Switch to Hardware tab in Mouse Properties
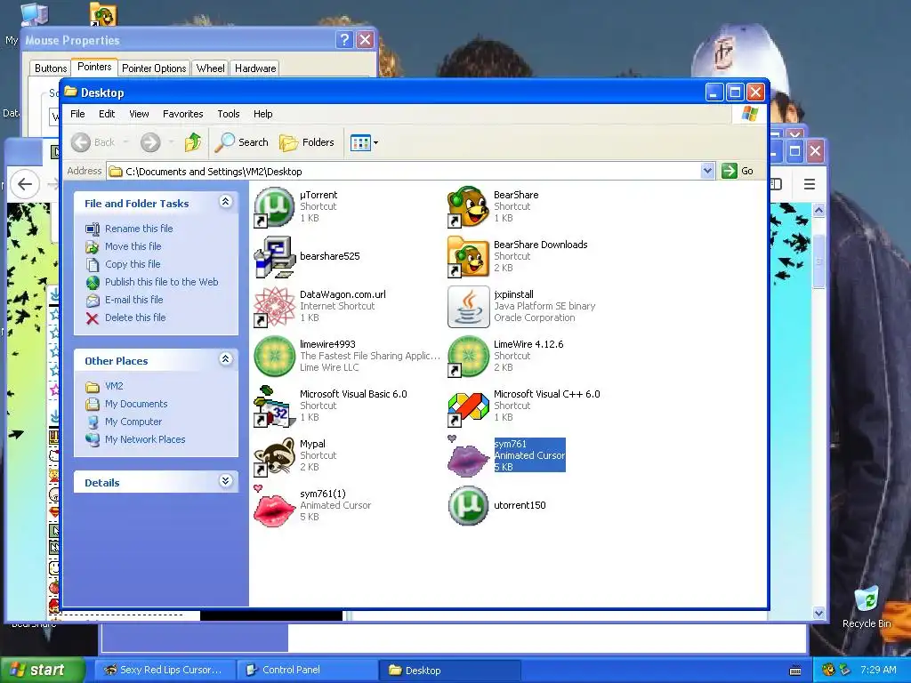Screen dimensions: 911x683 (x=255, y=68)
